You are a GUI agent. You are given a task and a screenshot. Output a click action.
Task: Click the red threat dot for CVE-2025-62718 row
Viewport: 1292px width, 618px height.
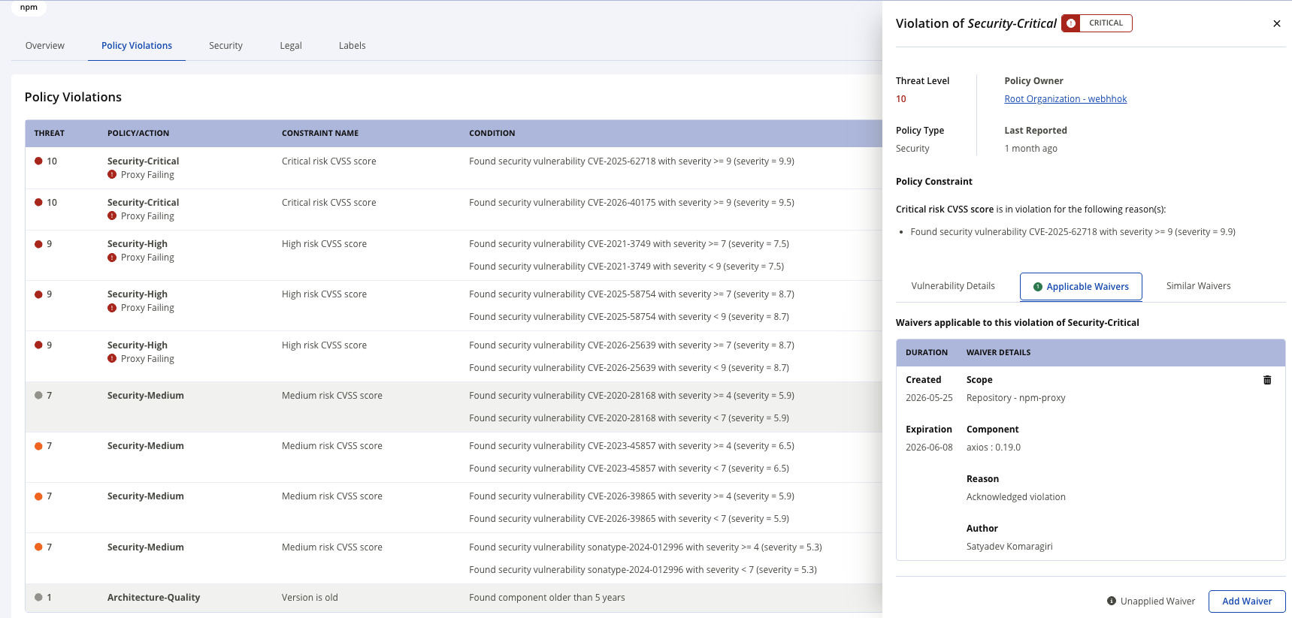(38, 161)
